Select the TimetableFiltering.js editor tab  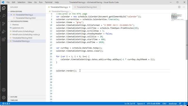(x=59, y=7)
